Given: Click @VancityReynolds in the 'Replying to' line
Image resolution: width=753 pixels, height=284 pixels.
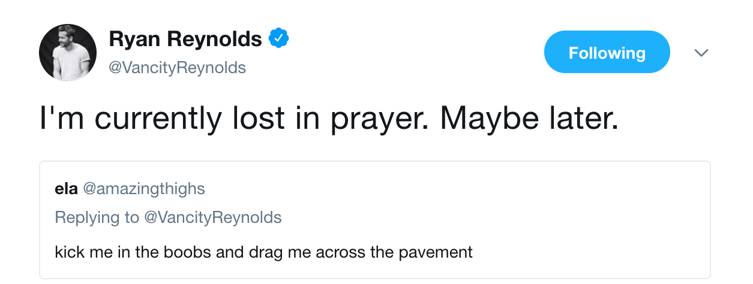Looking at the screenshot, I should [212, 217].
